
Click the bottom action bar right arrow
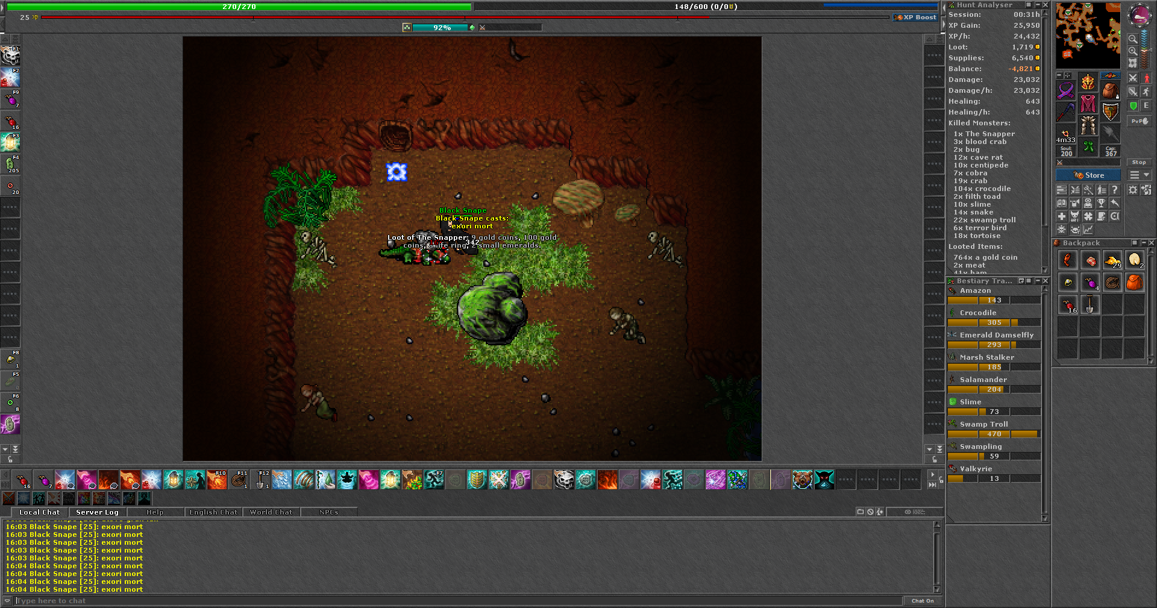tap(932, 475)
